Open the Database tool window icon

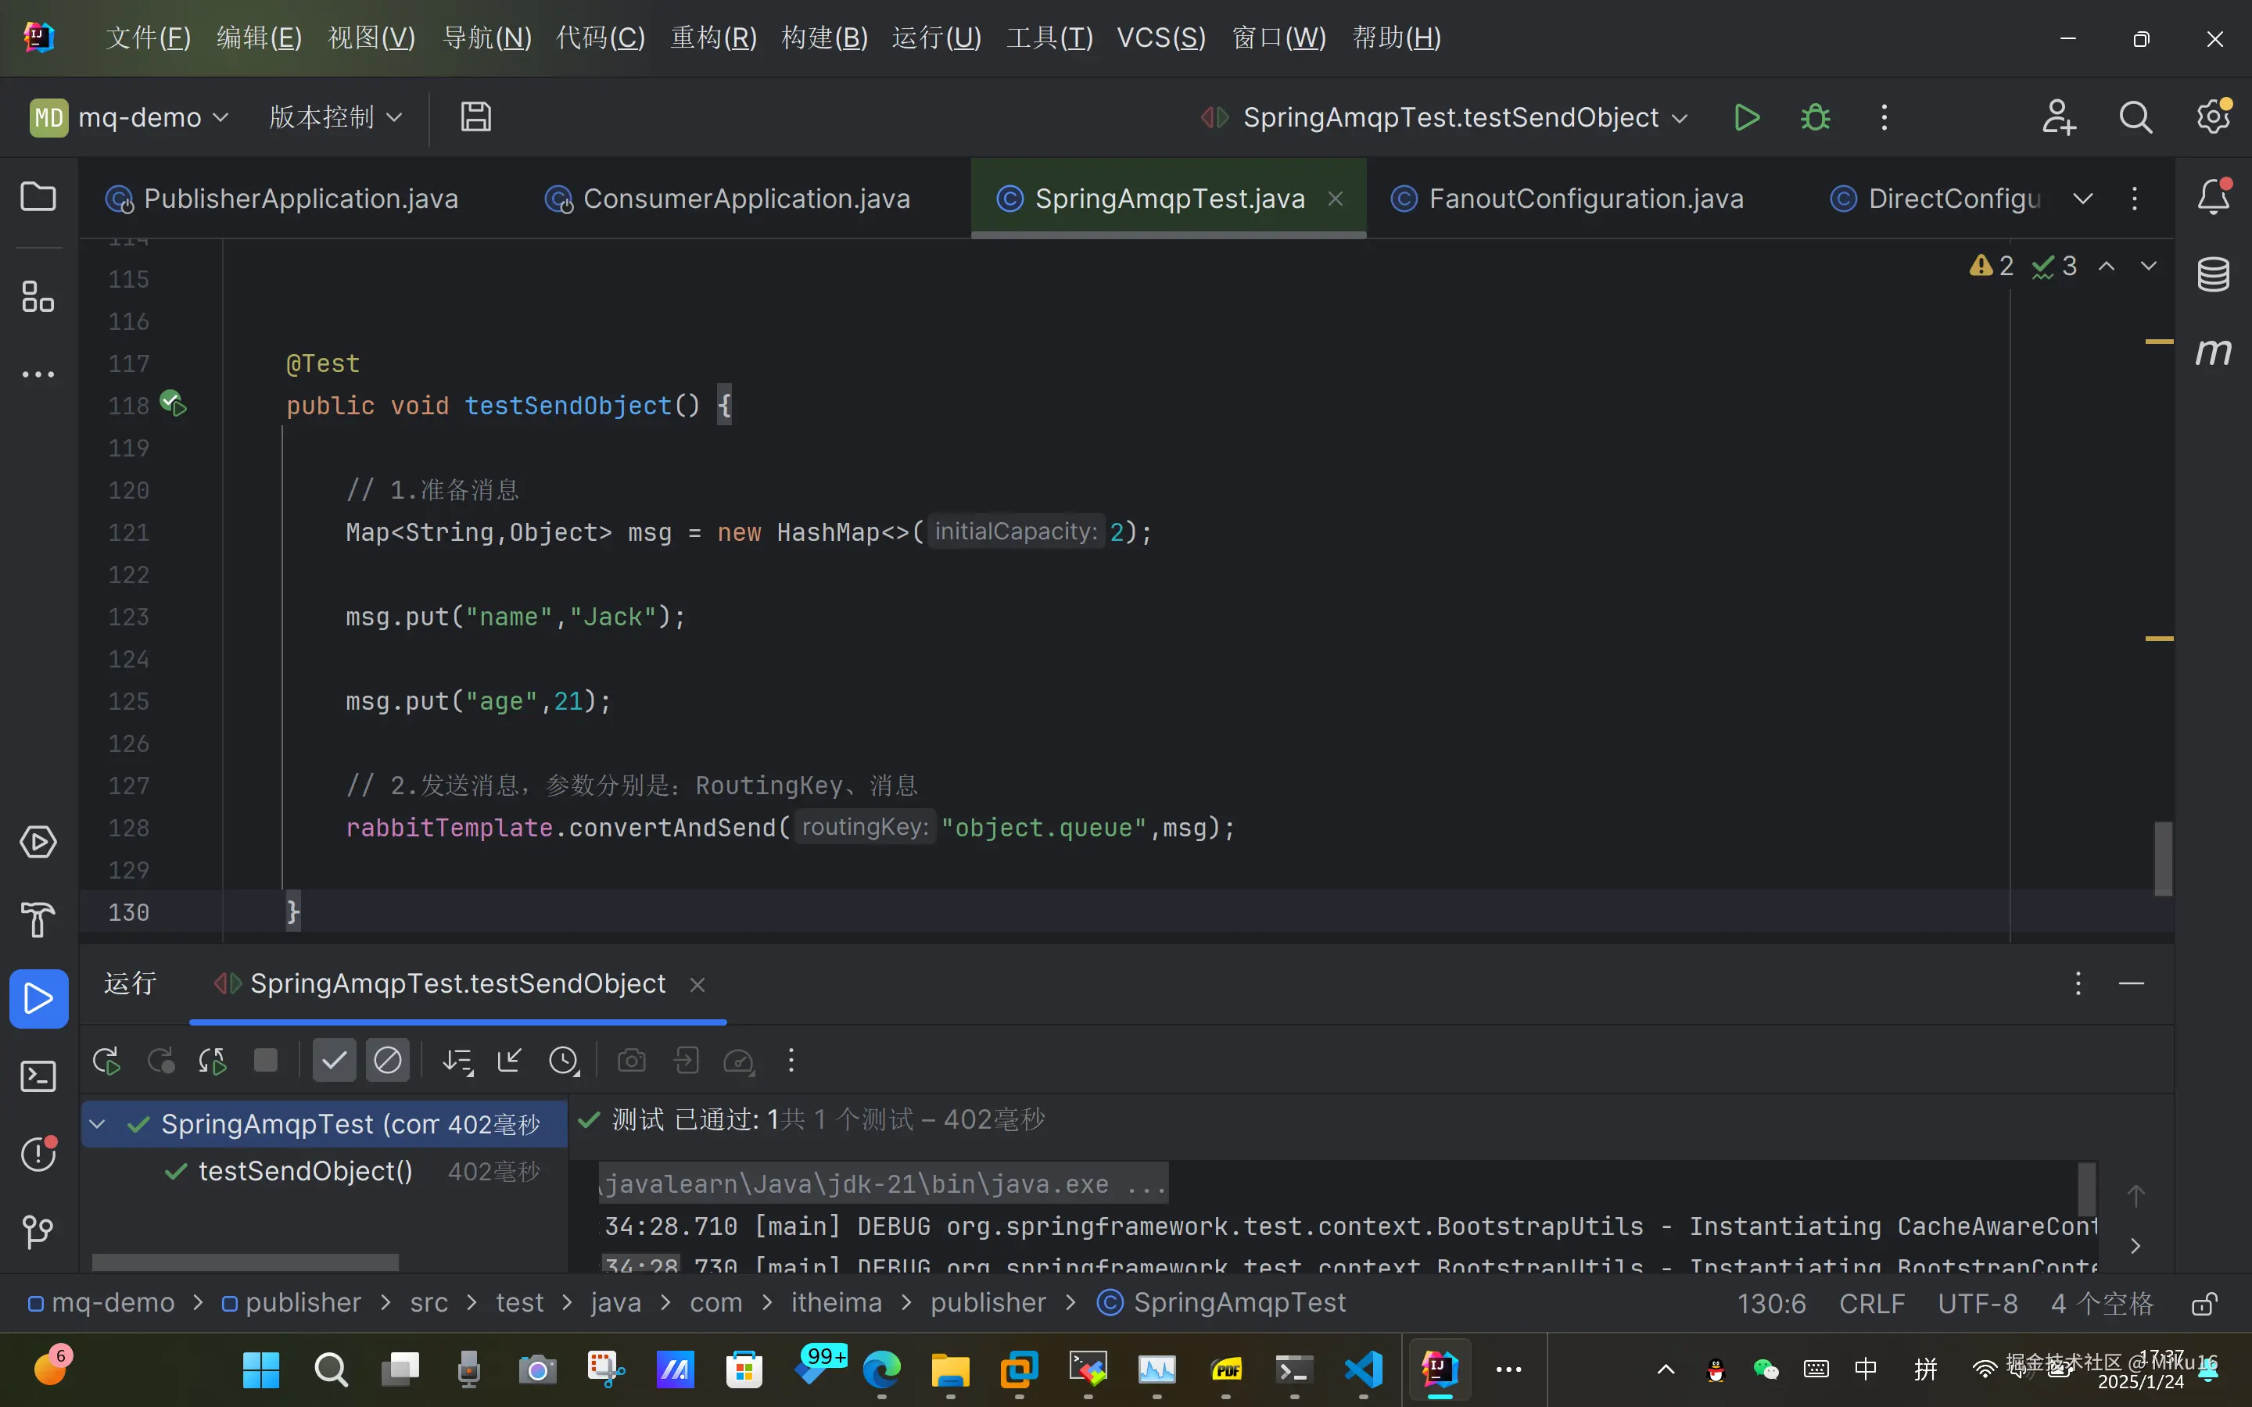(x=2213, y=274)
